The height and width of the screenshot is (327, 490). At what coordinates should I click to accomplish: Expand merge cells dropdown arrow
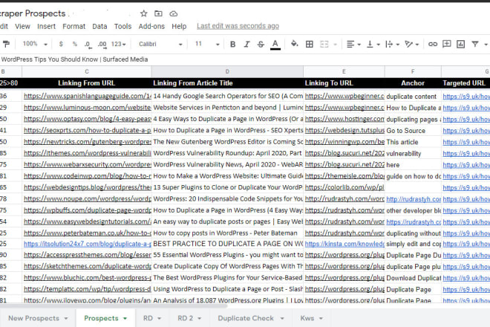335,45
